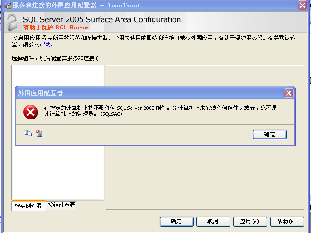Screen dimensions: 311x233
Task: Click the 帮助(H) button at the bottom
Action: click(287, 222)
